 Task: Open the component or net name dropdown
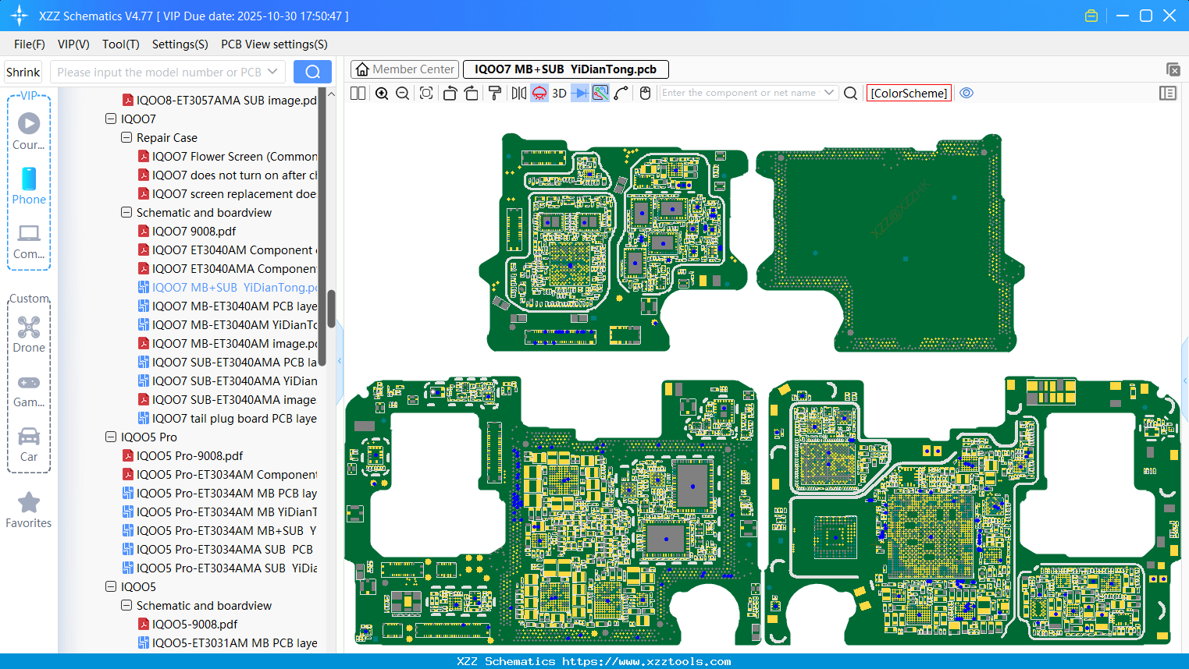[829, 93]
